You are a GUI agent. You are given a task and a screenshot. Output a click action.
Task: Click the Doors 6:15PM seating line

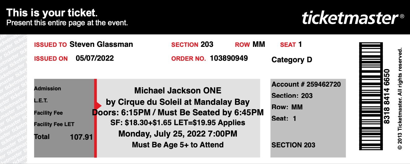(178, 112)
